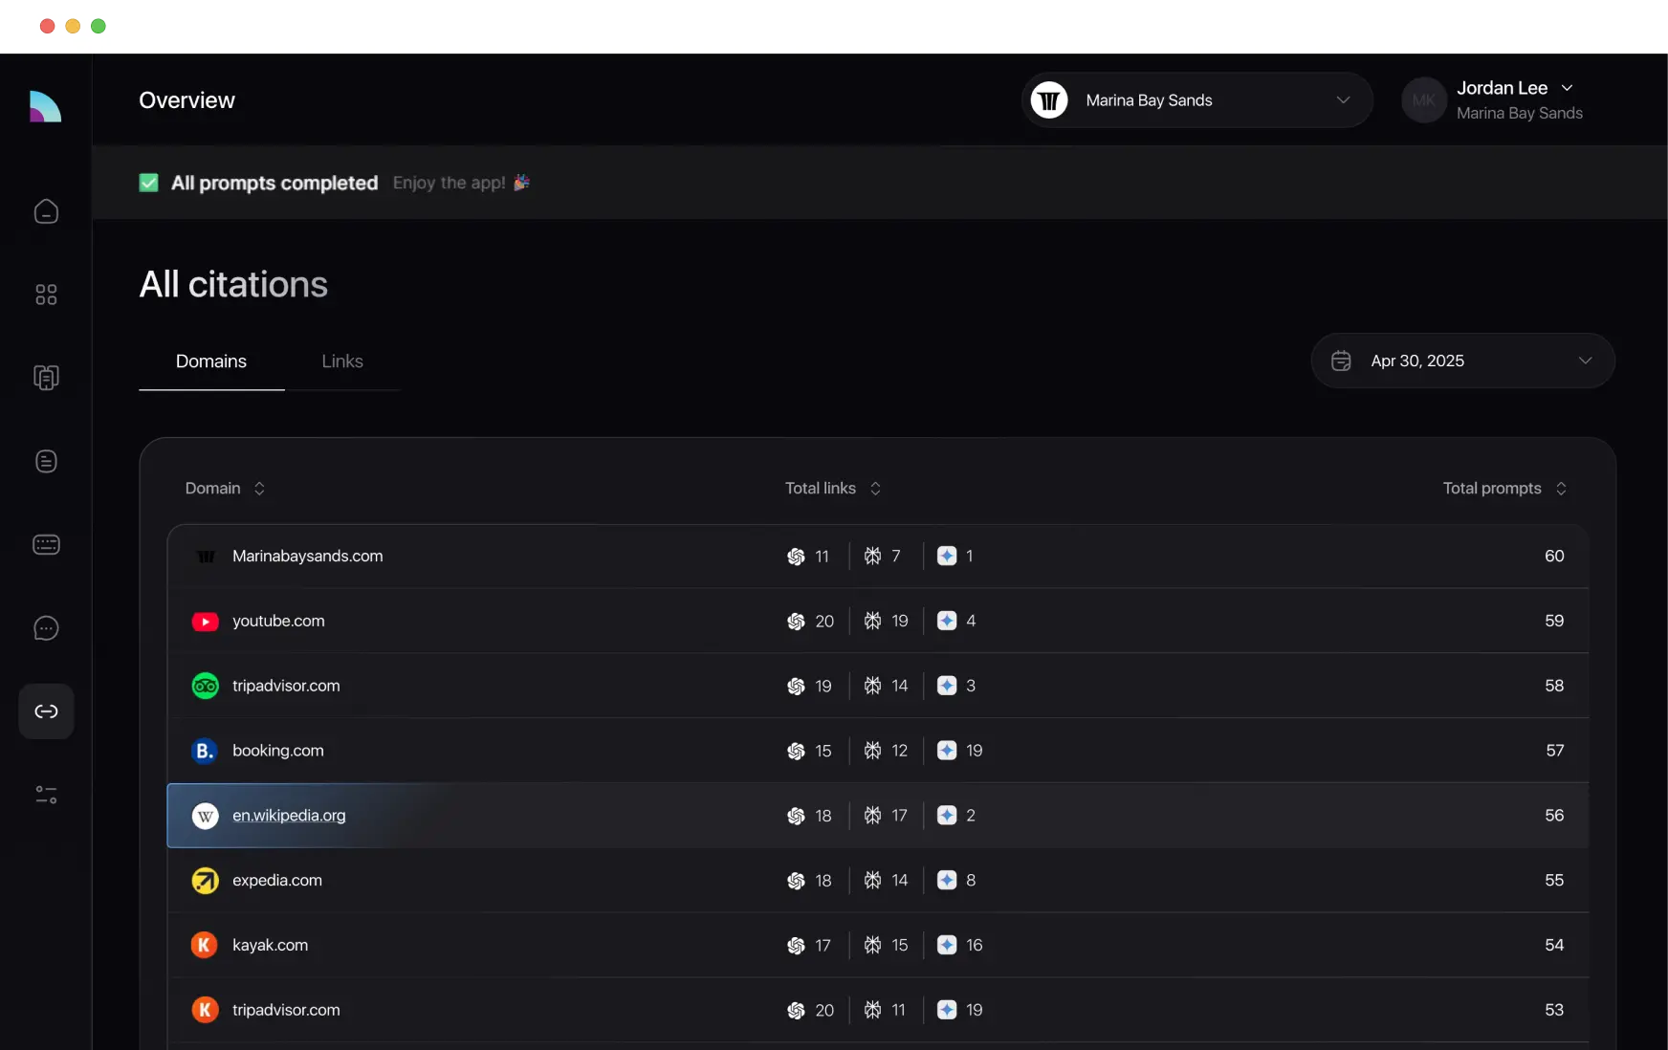Screen dimensions: 1668x1050
Task: Click the 60 total prompts value
Action: click(x=1554, y=557)
